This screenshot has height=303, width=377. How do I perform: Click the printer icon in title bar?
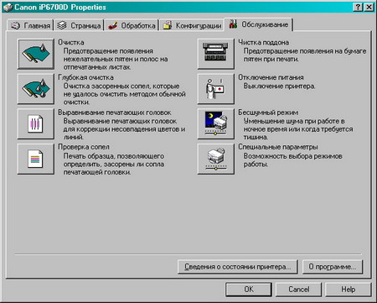(x=8, y=8)
